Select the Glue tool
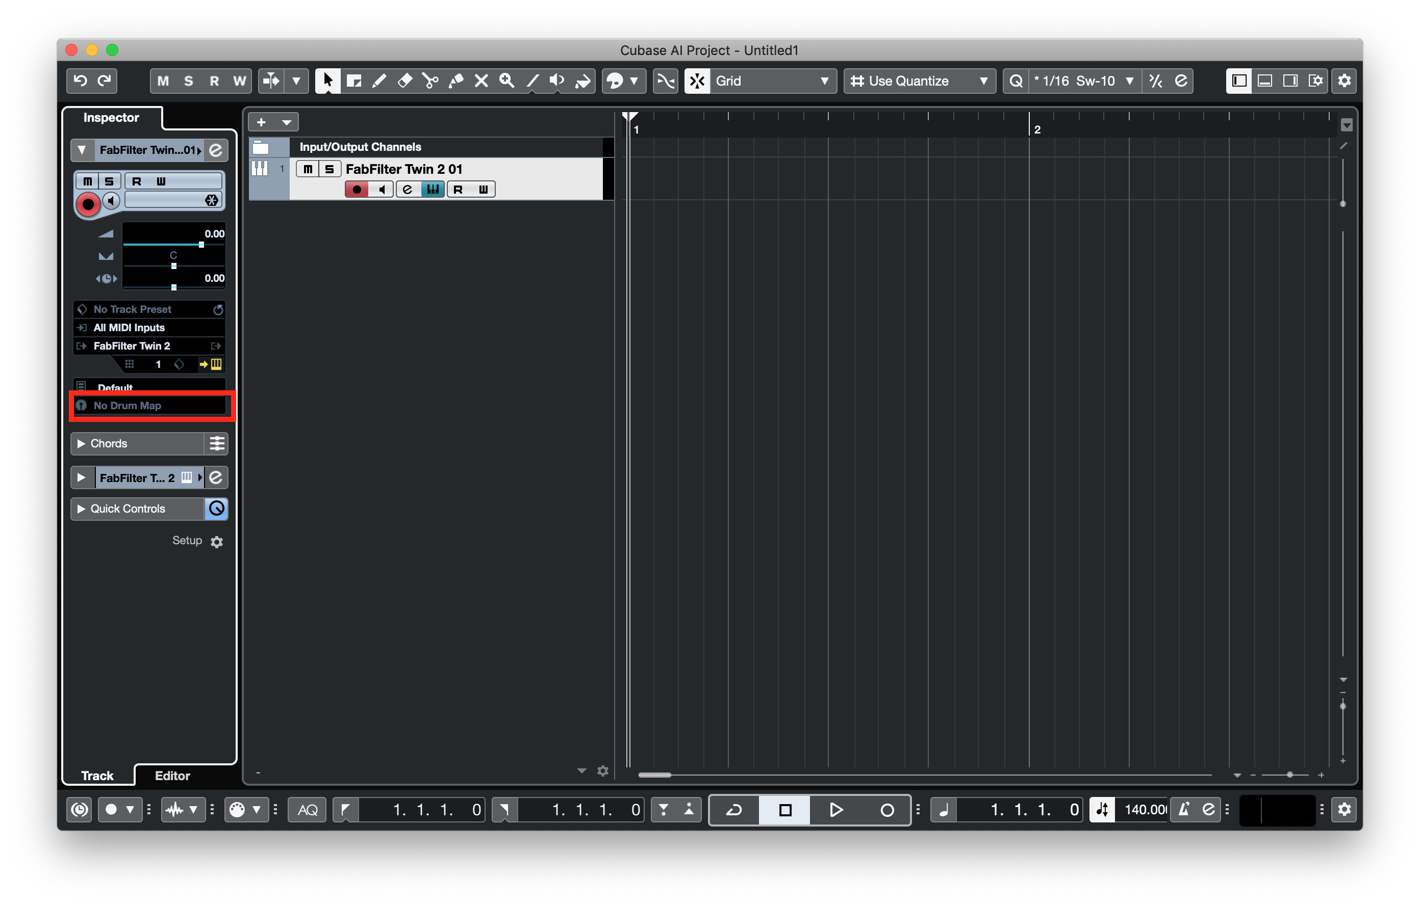The width and height of the screenshot is (1420, 906). pyautogui.click(x=456, y=81)
